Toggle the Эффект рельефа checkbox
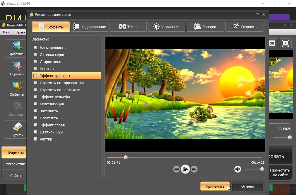This screenshot has width=296, height=195. pos(35,97)
